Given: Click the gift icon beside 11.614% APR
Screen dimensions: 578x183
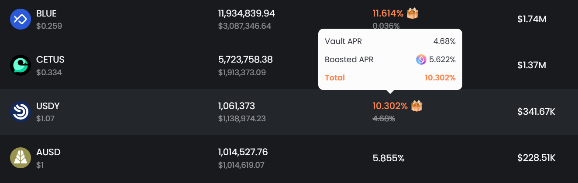Looking at the screenshot, I should coord(413,13).
